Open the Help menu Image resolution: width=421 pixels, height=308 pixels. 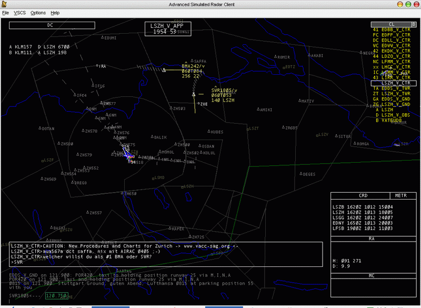tap(55, 12)
